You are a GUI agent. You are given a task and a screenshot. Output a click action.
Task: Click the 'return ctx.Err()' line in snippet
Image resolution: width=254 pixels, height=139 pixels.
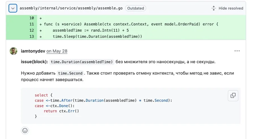[61, 111]
